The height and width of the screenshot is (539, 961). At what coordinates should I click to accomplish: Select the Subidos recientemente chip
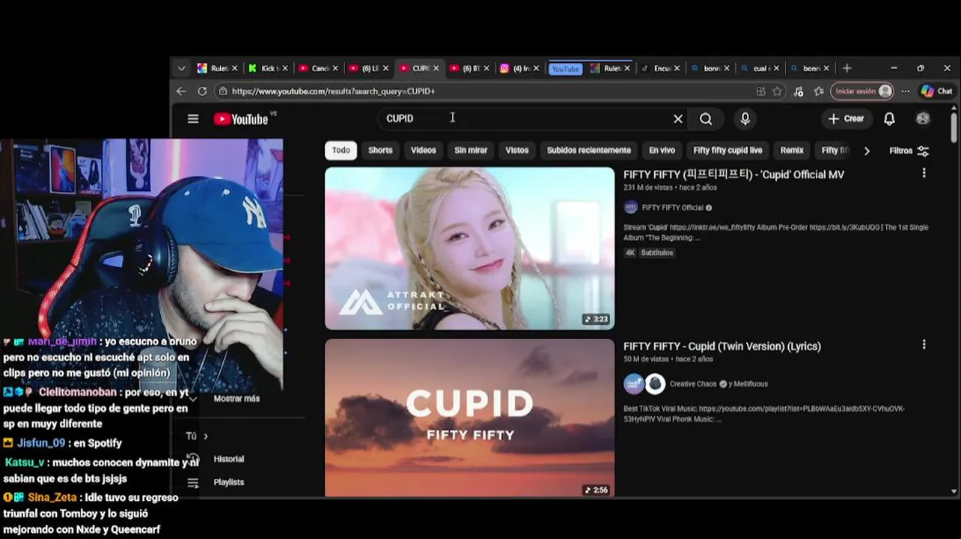(588, 150)
